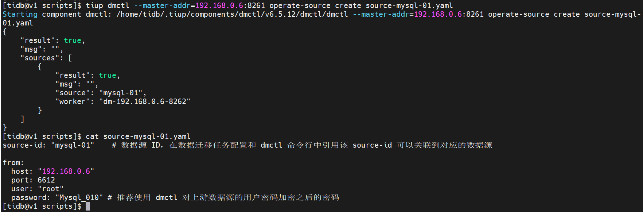Click the password value "Mysql_010"
643x212 pixels.
pyautogui.click(x=79, y=197)
